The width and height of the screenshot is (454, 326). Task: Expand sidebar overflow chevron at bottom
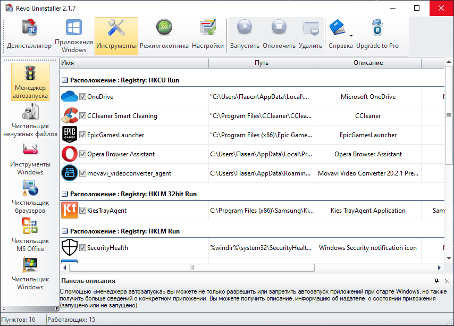tap(4, 308)
